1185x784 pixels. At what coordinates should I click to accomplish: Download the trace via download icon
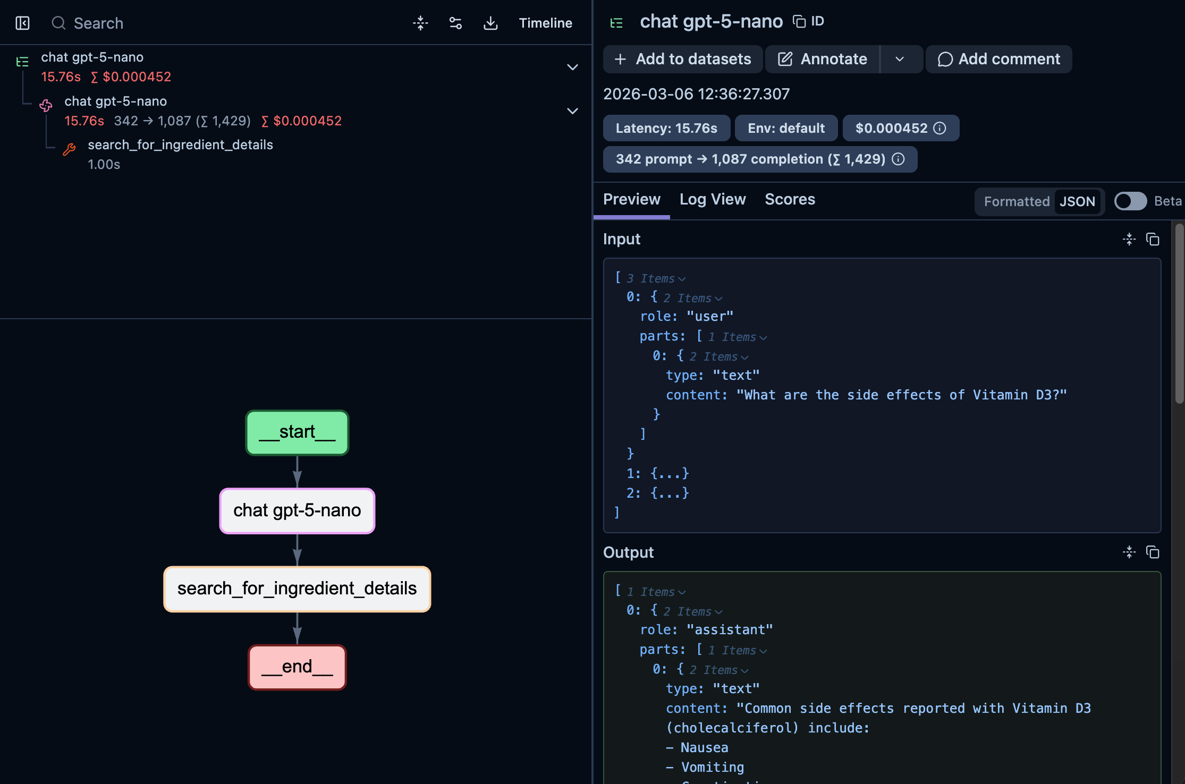point(490,23)
